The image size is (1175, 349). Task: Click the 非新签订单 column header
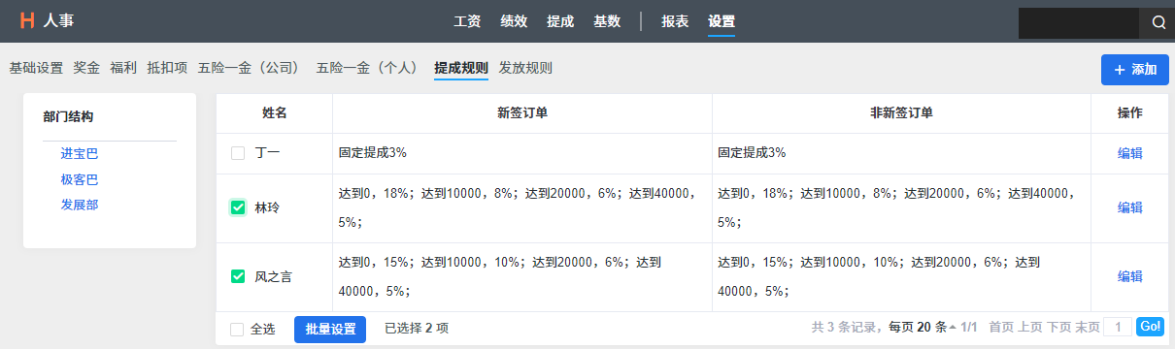pos(901,113)
